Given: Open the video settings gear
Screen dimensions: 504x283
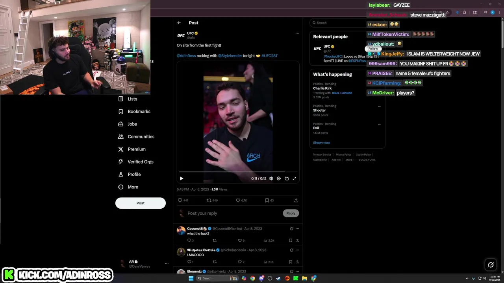Looking at the screenshot, I should tap(279, 178).
